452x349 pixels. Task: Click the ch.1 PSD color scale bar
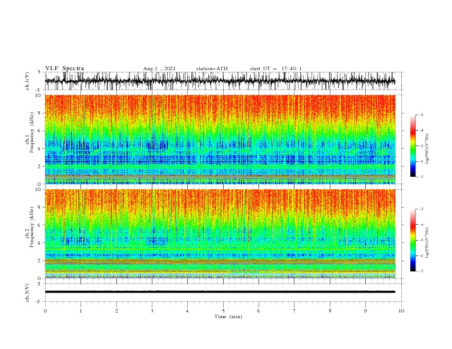[413, 146]
